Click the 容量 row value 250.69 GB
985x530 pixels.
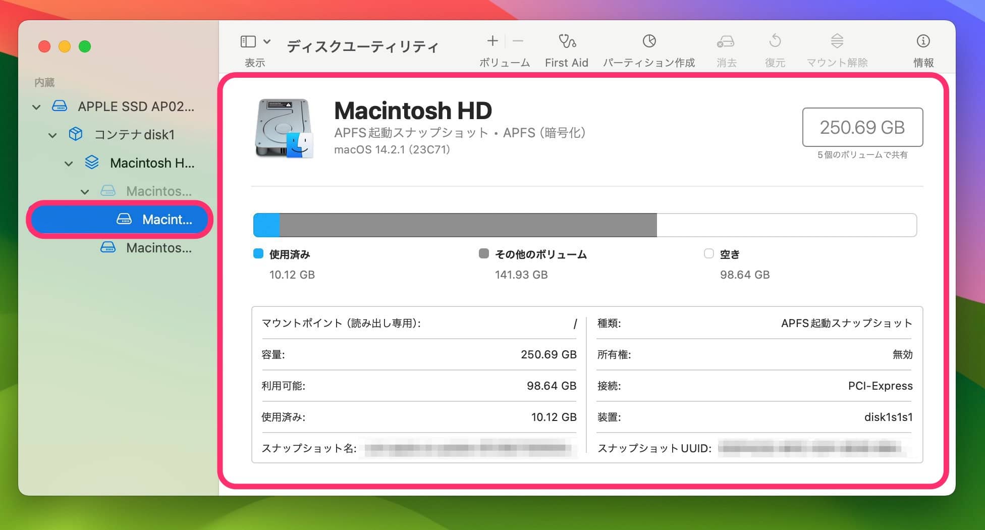[549, 354]
